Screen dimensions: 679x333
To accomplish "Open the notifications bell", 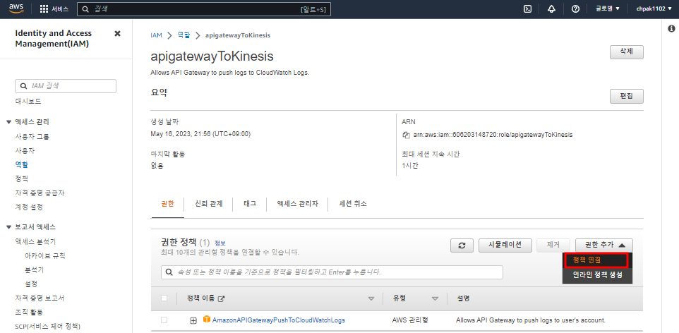I will (551, 9).
